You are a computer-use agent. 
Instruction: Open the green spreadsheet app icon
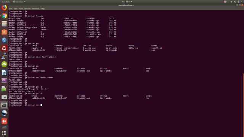(x=4, y=89)
